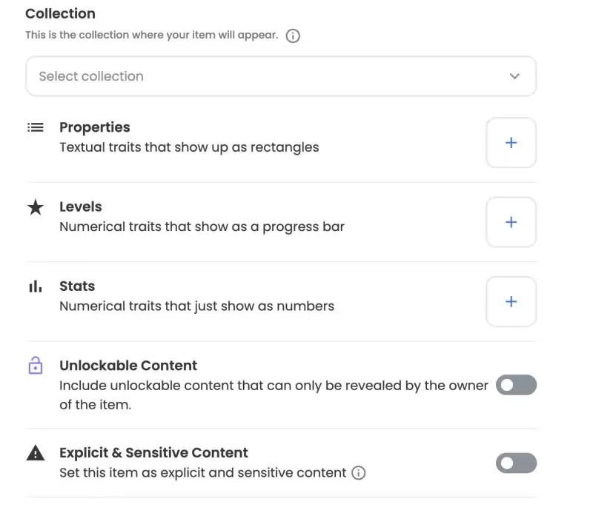The height and width of the screenshot is (510, 593).
Task: Click the Properties heading text
Action: point(95,127)
